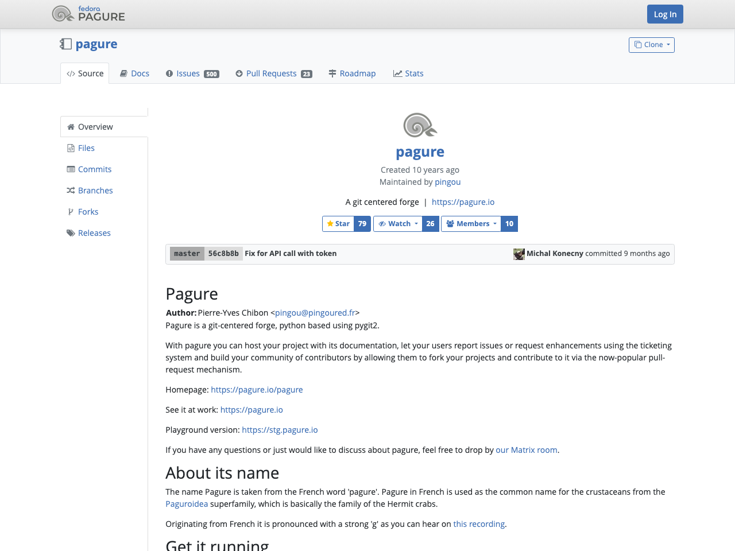The image size is (735, 551).
Task: Open the Pull Requests tab
Action: (x=271, y=73)
